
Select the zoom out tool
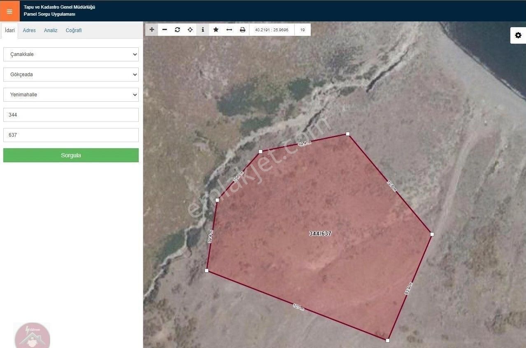coord(164,29)
